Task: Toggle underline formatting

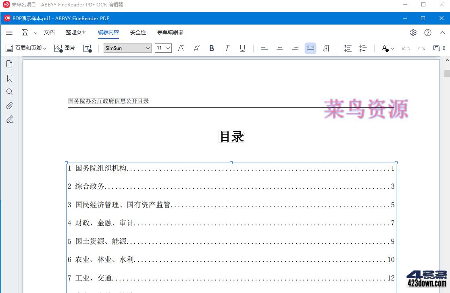Action: coord(242,48)
